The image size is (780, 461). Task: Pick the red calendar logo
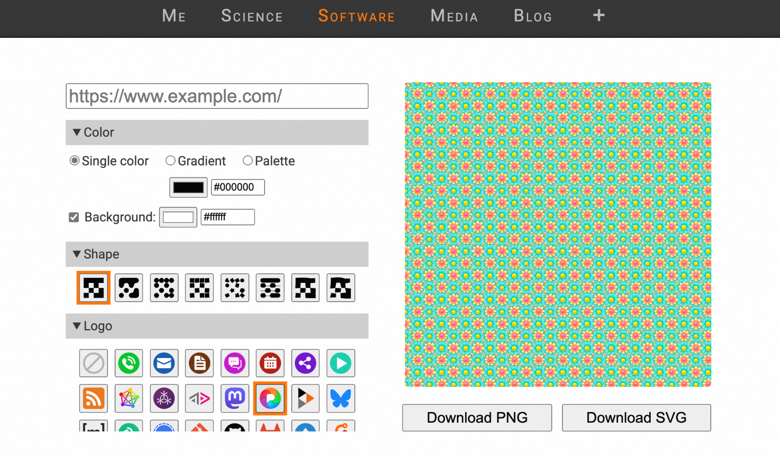click(270, 363)
